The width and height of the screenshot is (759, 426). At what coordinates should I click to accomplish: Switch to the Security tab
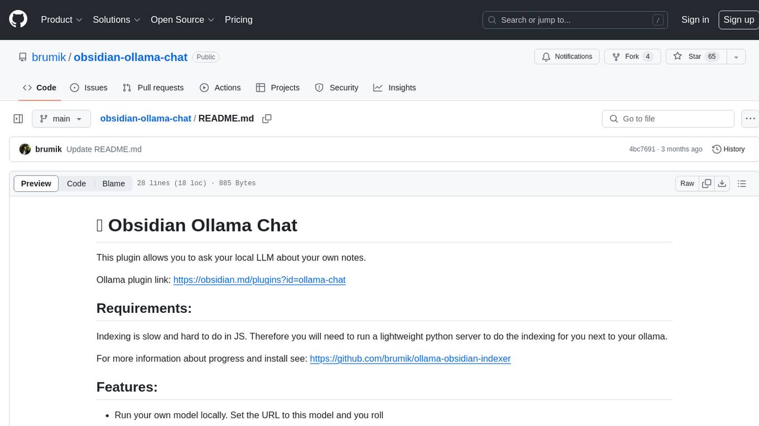point(337,88)
